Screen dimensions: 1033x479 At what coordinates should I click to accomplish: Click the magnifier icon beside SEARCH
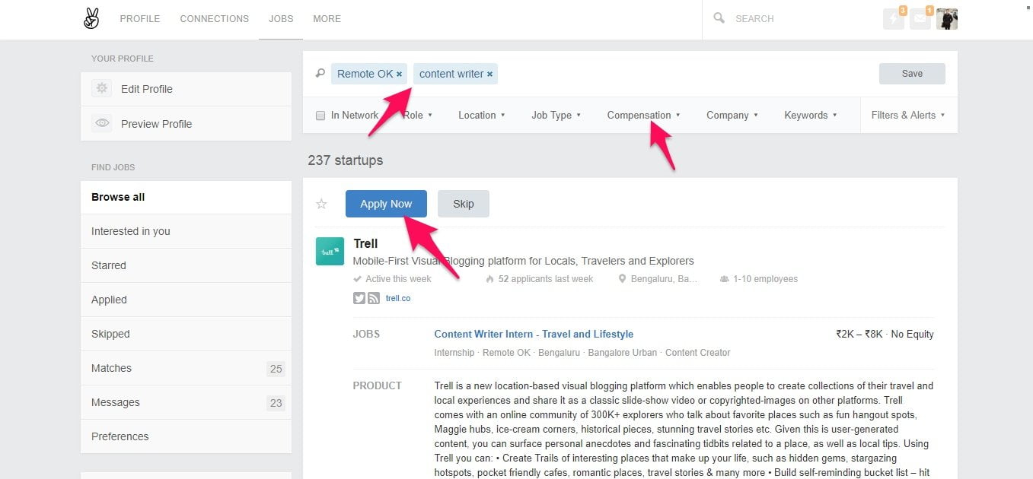[719, 17]
